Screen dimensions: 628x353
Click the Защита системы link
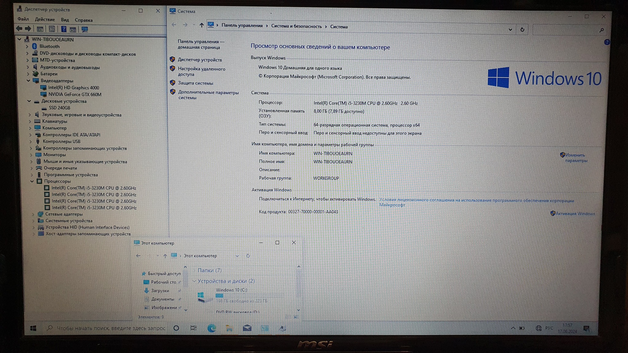pos(195,83)
